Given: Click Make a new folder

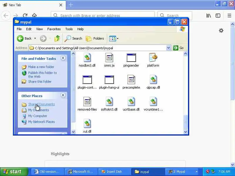Looking at the screenshot, I should (x=41, y=67).
